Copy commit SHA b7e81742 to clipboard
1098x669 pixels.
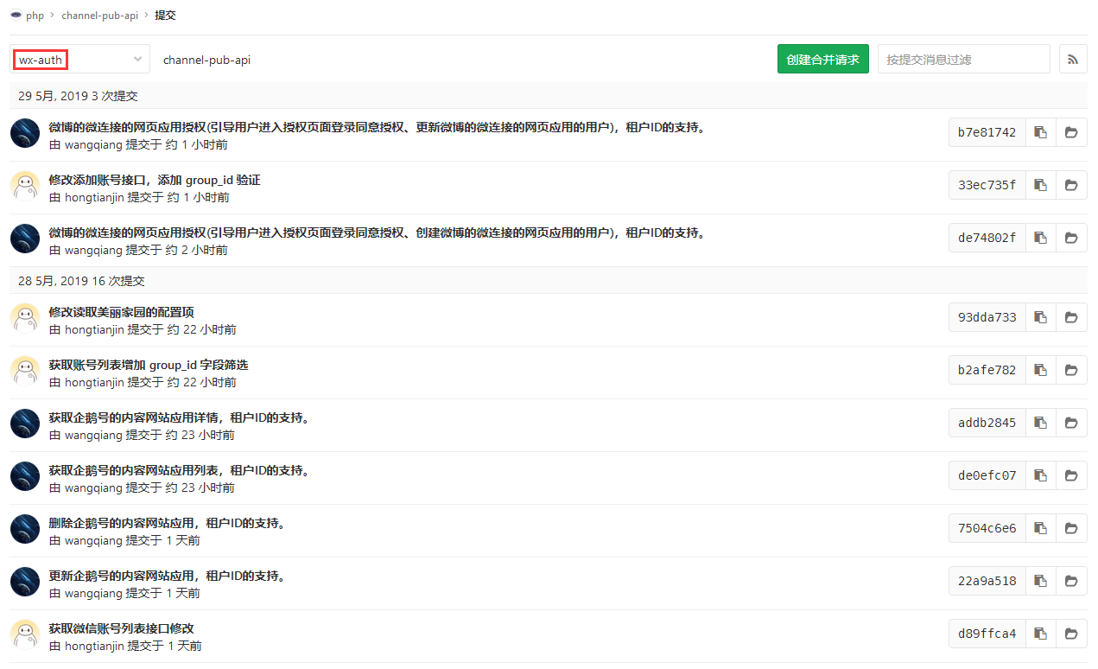click(1041, 132)
